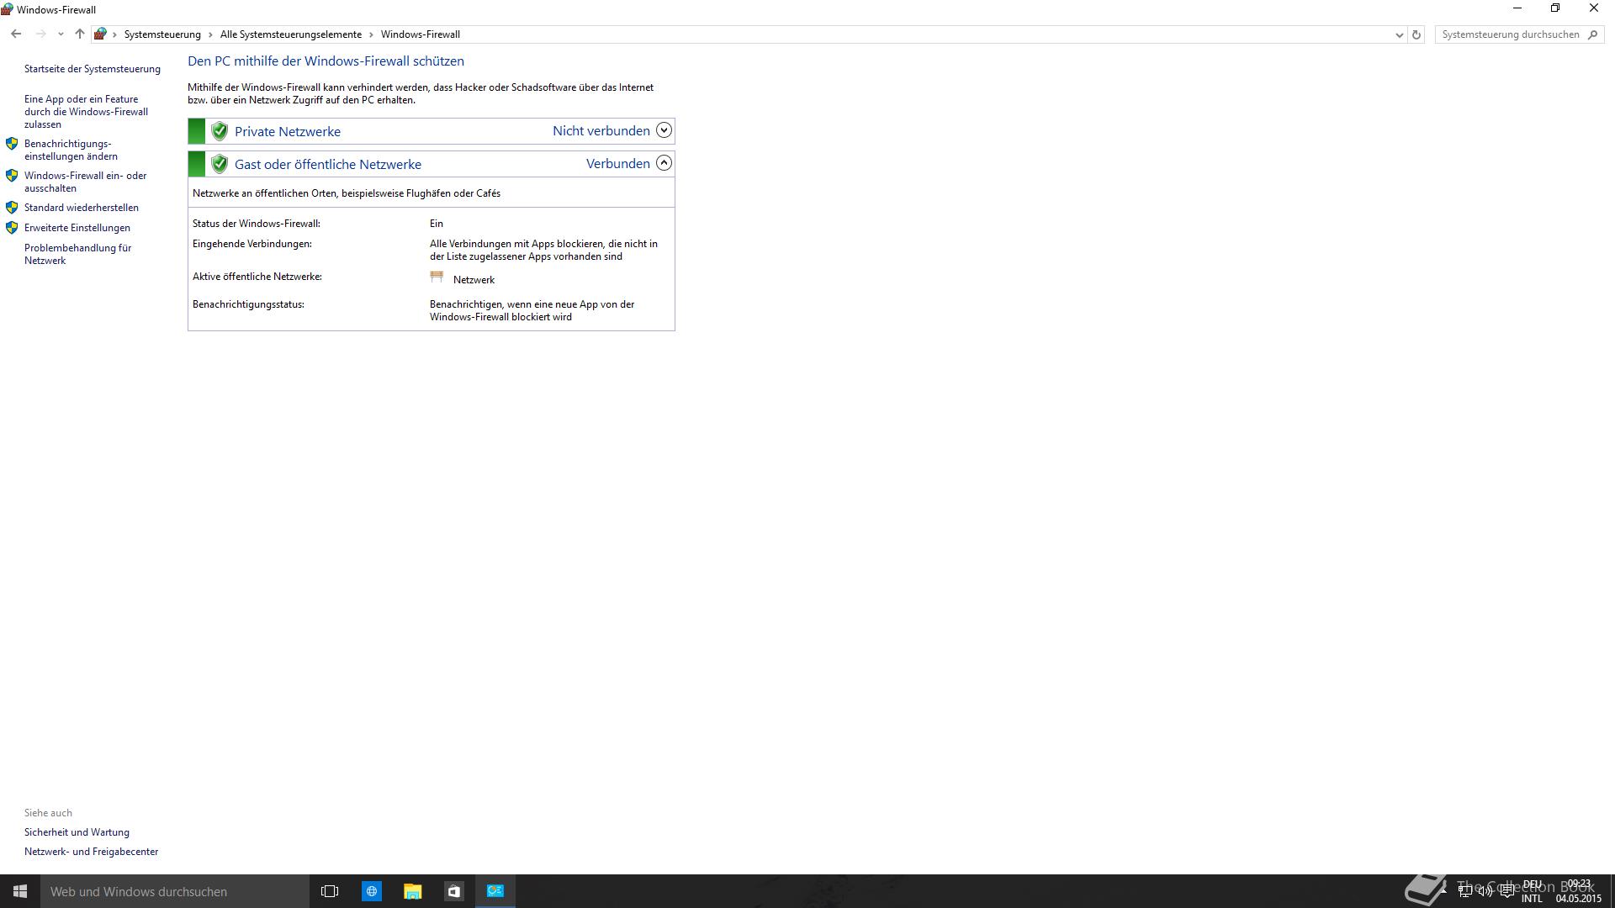Image resolution: width=1615 pixels, height=908 pixels.
Task: Open Problembehandlung für Netzwerk link
Action: (78, 254)
